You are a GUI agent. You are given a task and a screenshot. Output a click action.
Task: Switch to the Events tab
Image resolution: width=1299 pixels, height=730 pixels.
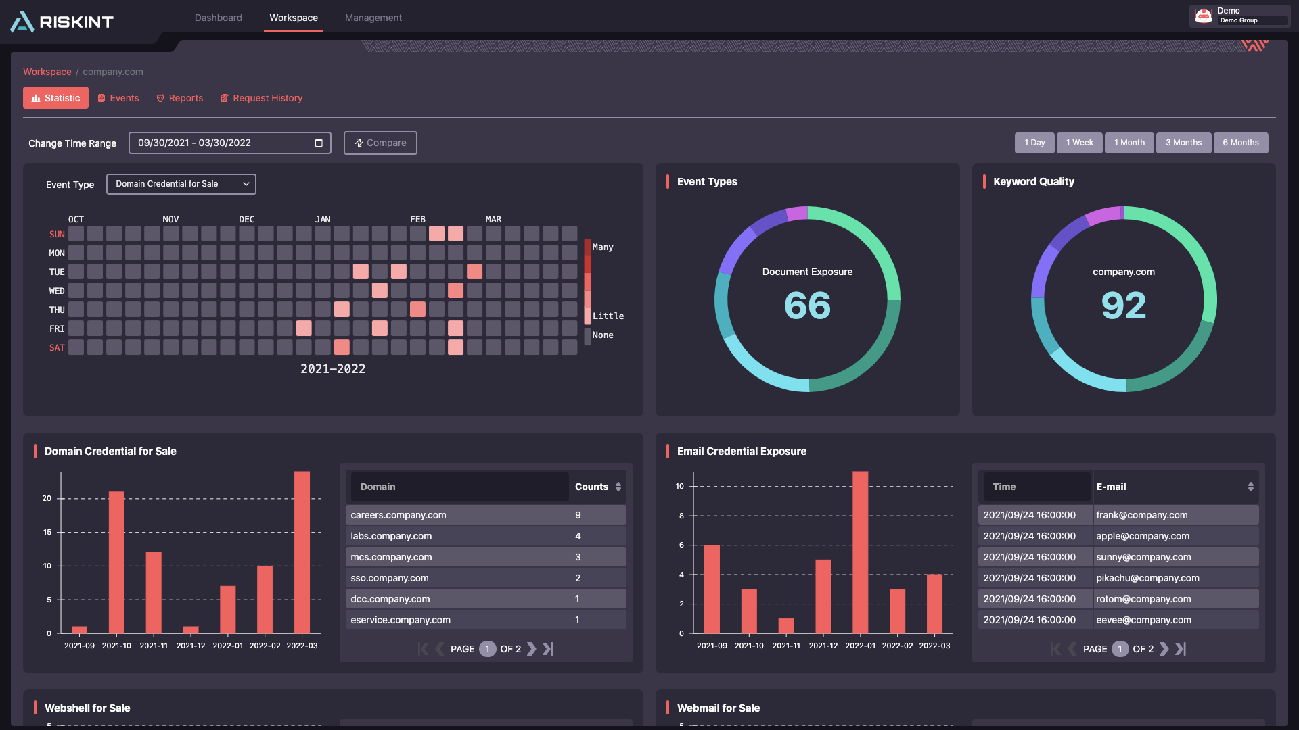pyautogui.click(x=118, y=98)
